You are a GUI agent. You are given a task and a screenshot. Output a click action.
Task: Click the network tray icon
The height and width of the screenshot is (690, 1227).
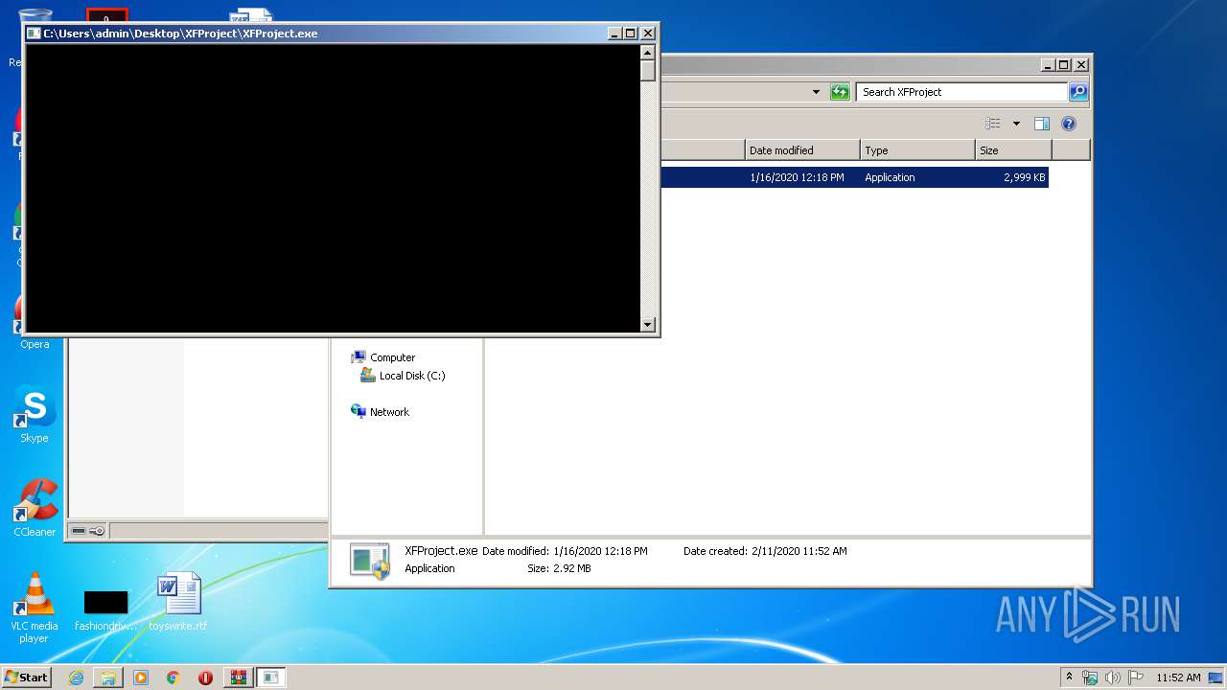(1090, 678)
